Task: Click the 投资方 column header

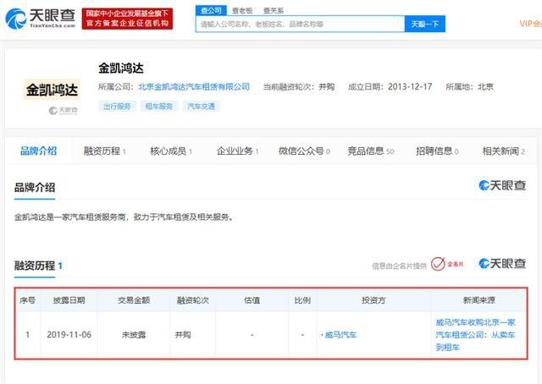Action: [x=373, y=300]
